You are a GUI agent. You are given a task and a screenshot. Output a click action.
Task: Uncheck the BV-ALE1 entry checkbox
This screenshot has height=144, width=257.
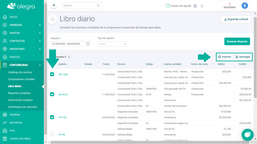52,95
